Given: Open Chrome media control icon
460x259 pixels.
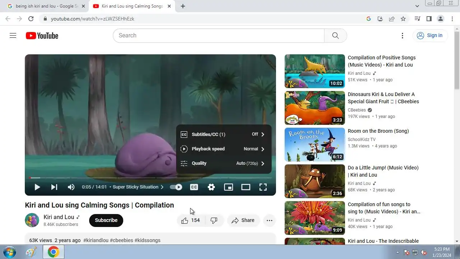Looking at the screenshot, I should point(417,19).
